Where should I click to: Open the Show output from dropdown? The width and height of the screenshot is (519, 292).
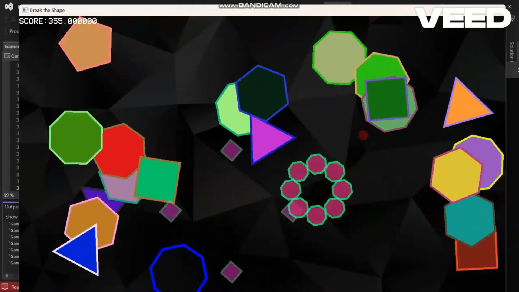pyautogui.click(x=11, y=217)
